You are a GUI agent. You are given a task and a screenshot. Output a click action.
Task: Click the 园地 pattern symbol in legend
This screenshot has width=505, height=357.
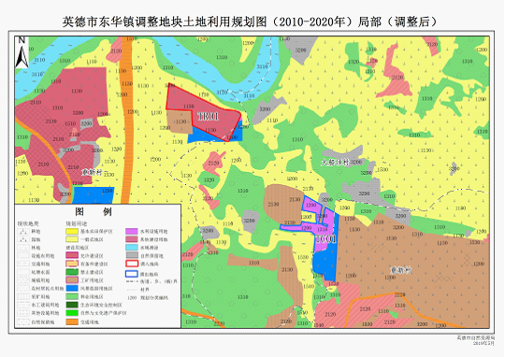point(23,239)
